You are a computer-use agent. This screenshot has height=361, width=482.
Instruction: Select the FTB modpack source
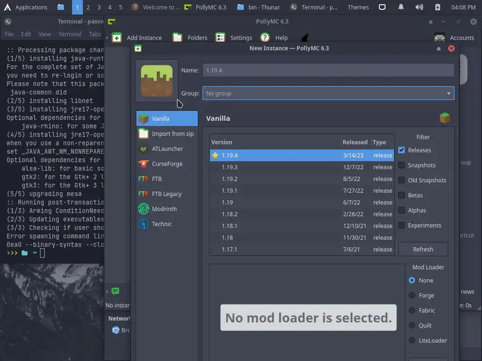(x=167, y=179)
